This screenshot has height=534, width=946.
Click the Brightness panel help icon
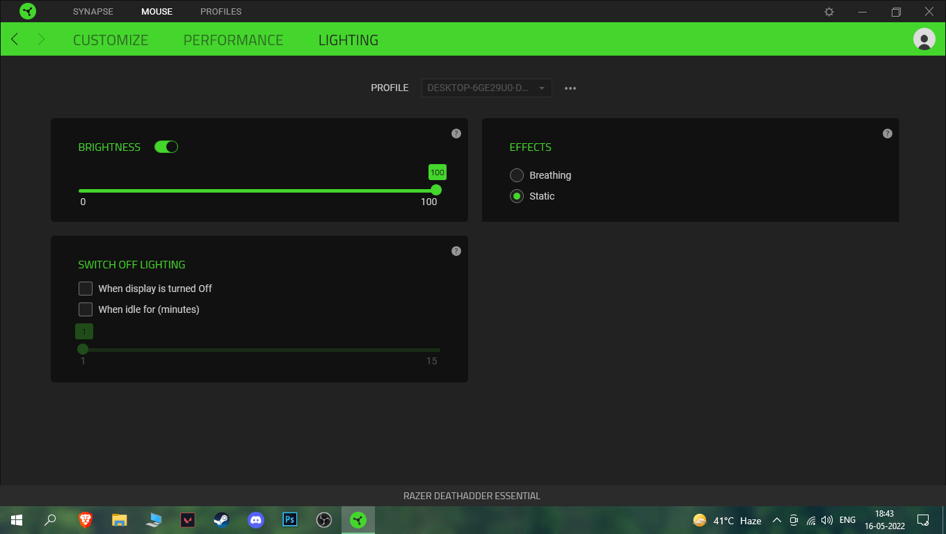click(456, 133)
